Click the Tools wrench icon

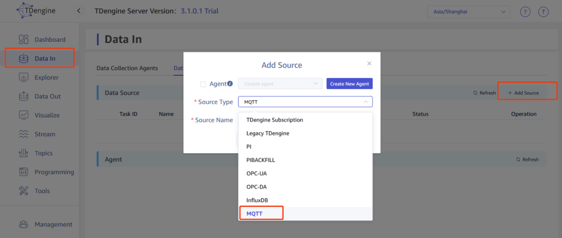[x=23, y=191]
